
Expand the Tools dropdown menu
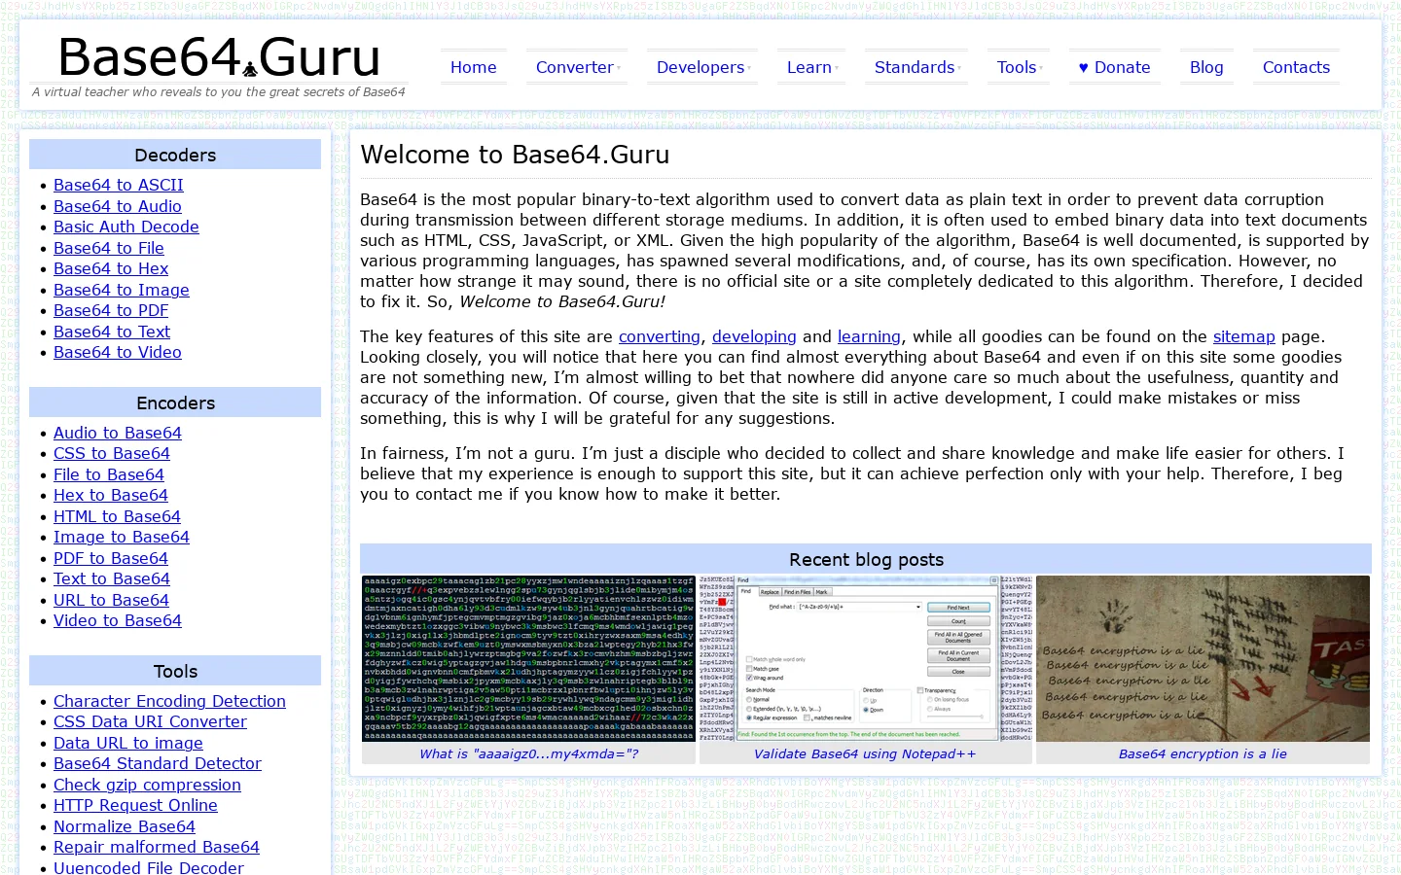[x=1019, y=67]
